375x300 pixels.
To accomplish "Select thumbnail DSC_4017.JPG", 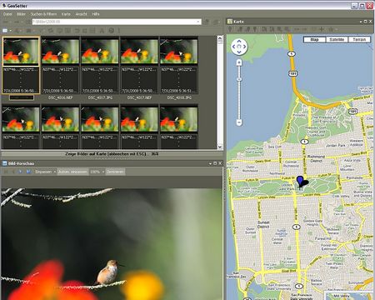I will (x=100, y=51).
